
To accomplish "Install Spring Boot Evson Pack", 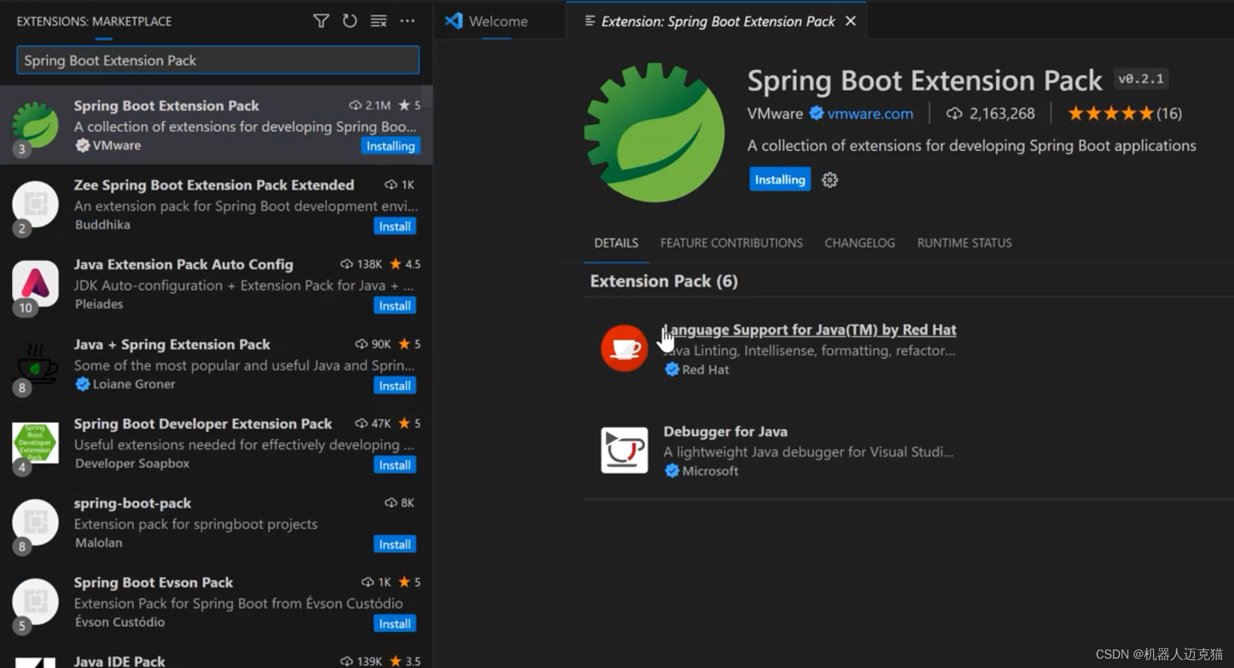I will [x=395, y=624].
